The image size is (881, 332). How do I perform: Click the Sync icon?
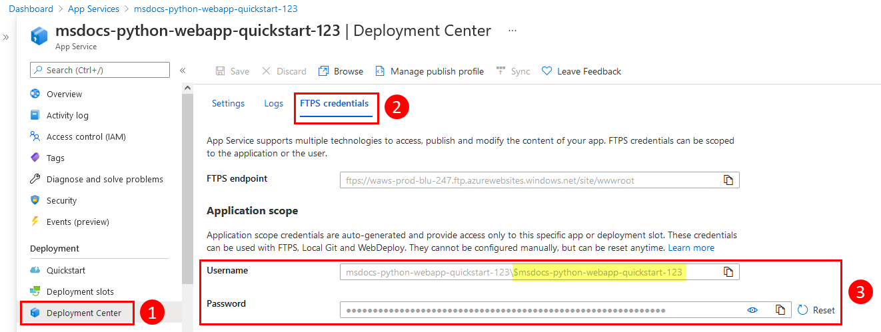point(500,71)
